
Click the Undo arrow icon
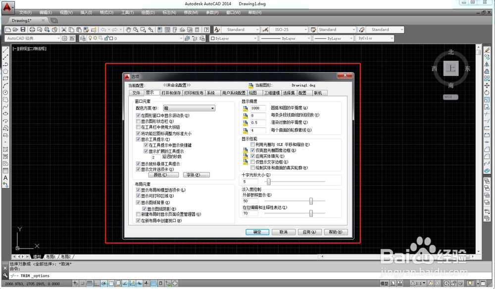pos(103,30)
